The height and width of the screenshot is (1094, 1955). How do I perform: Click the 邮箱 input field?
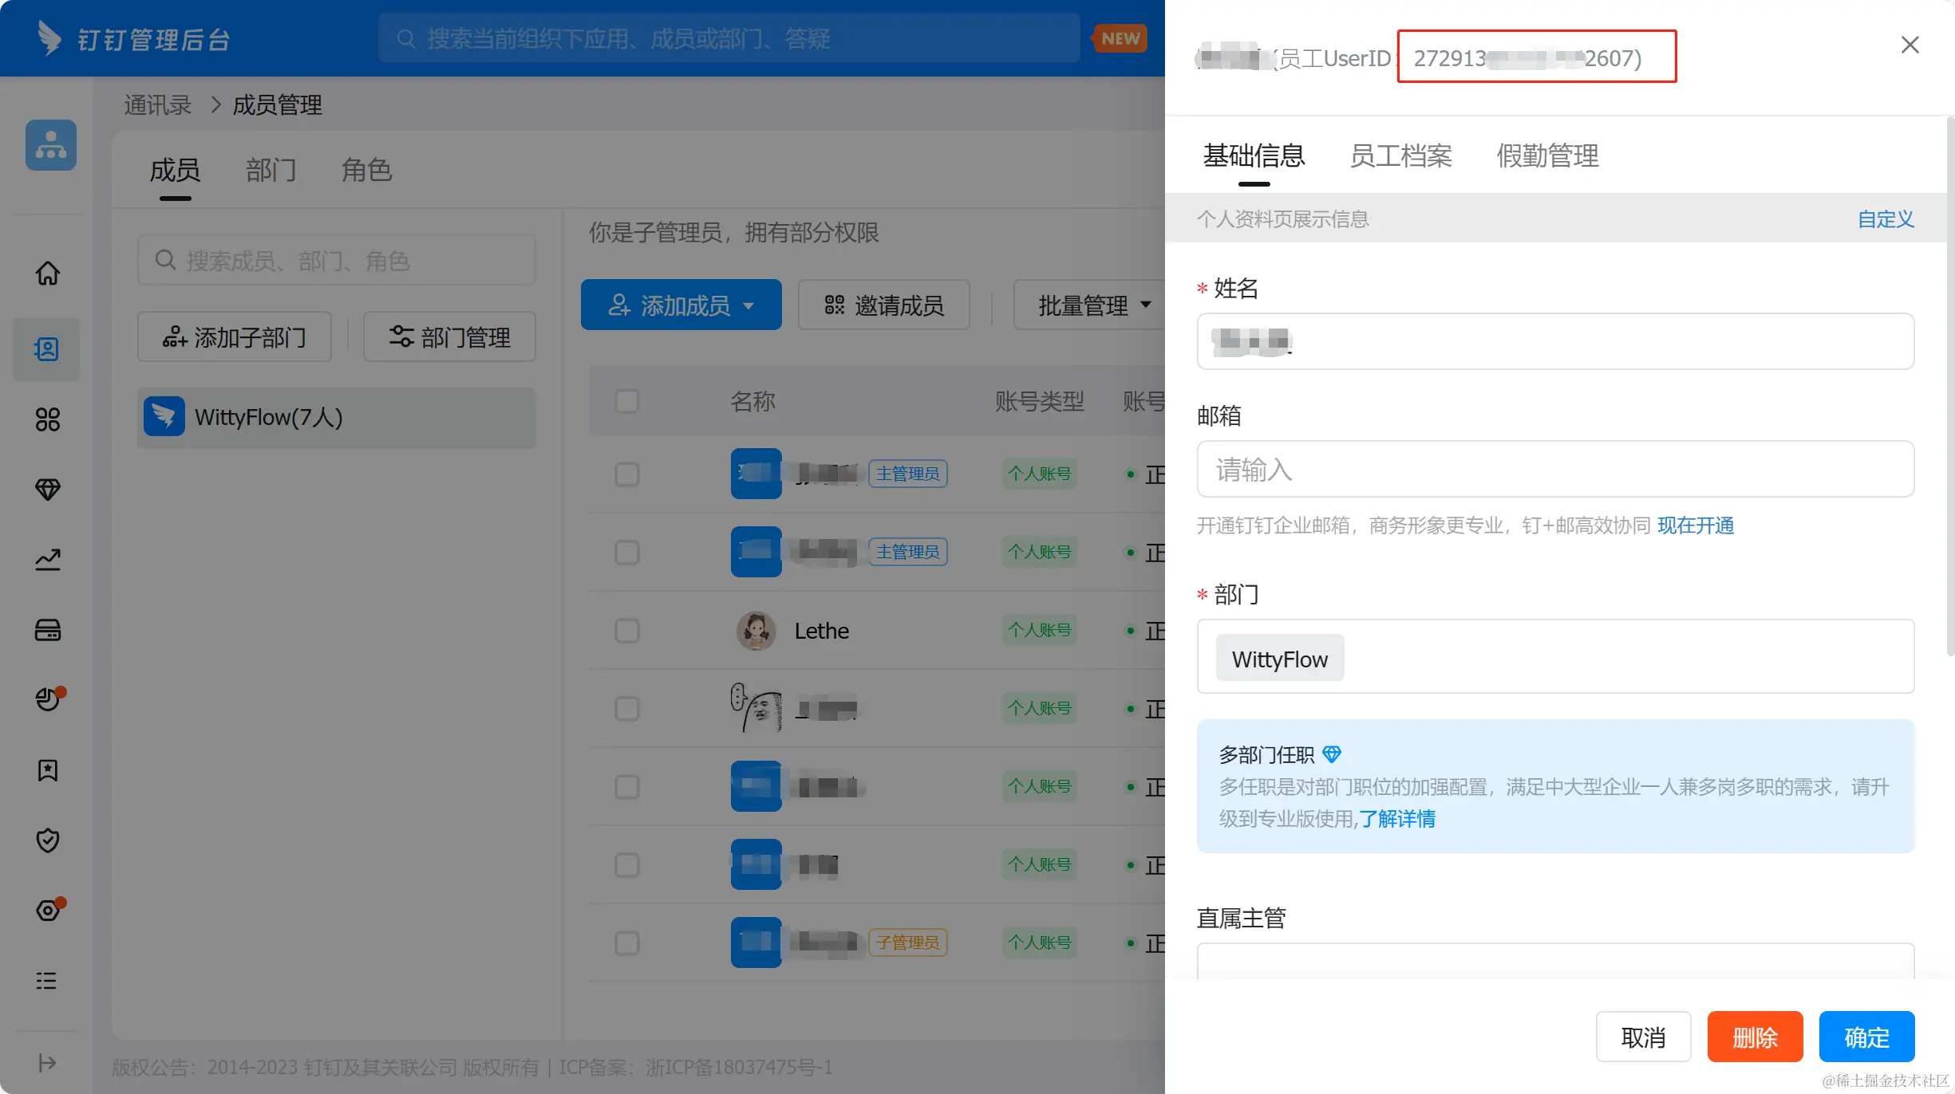coord(1554,470)
